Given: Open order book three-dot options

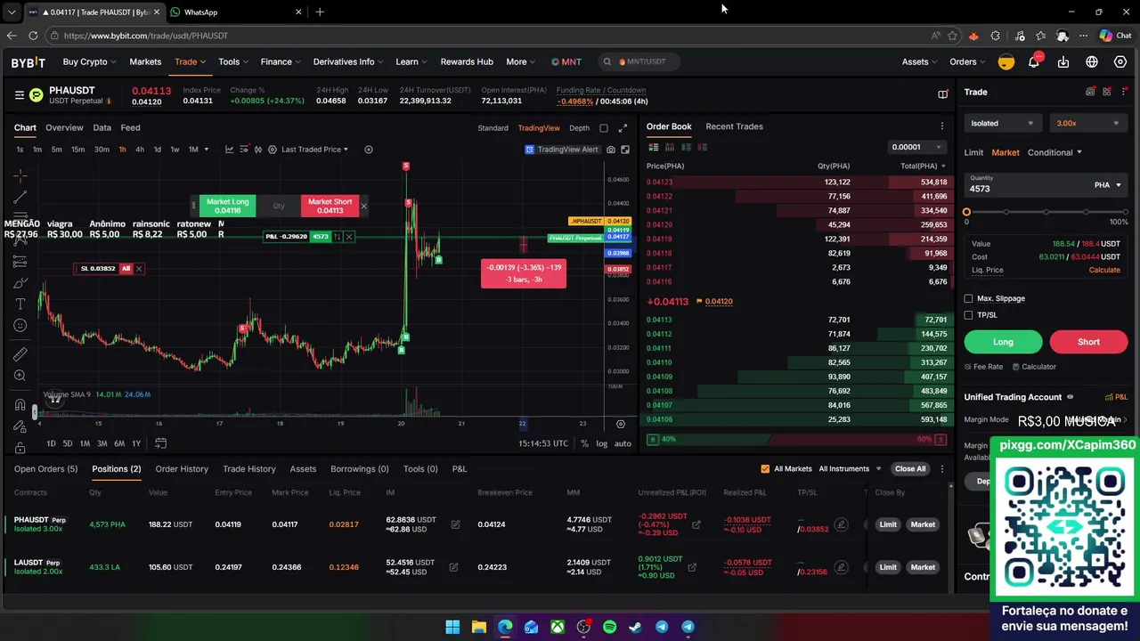Looking at the screenshot, I should click(x=942, y=126).
